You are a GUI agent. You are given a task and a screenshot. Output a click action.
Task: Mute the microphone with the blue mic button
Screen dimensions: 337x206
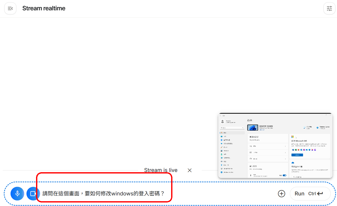[x=17, y=194]
